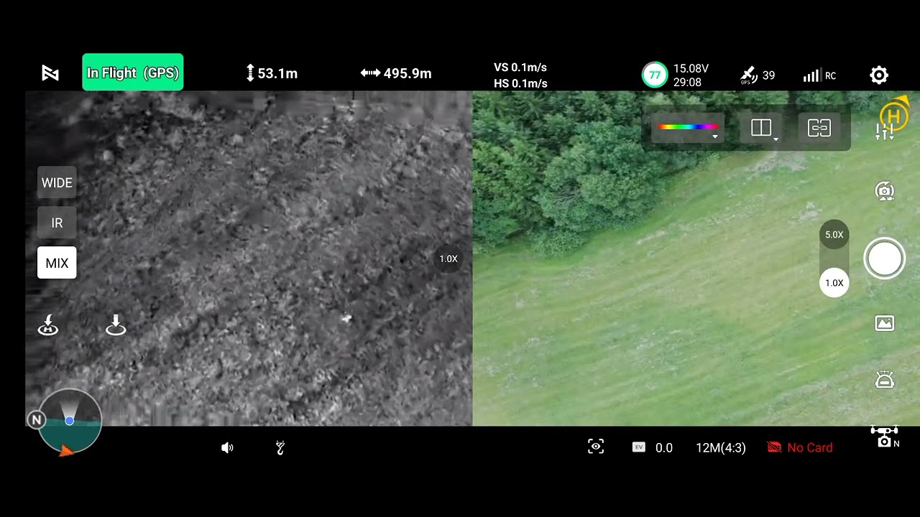Image resolution: width=920 pixels, height=517 pixels.
Task: Select 1.0X zoom on the zoom bar
Action: [834, 283]
